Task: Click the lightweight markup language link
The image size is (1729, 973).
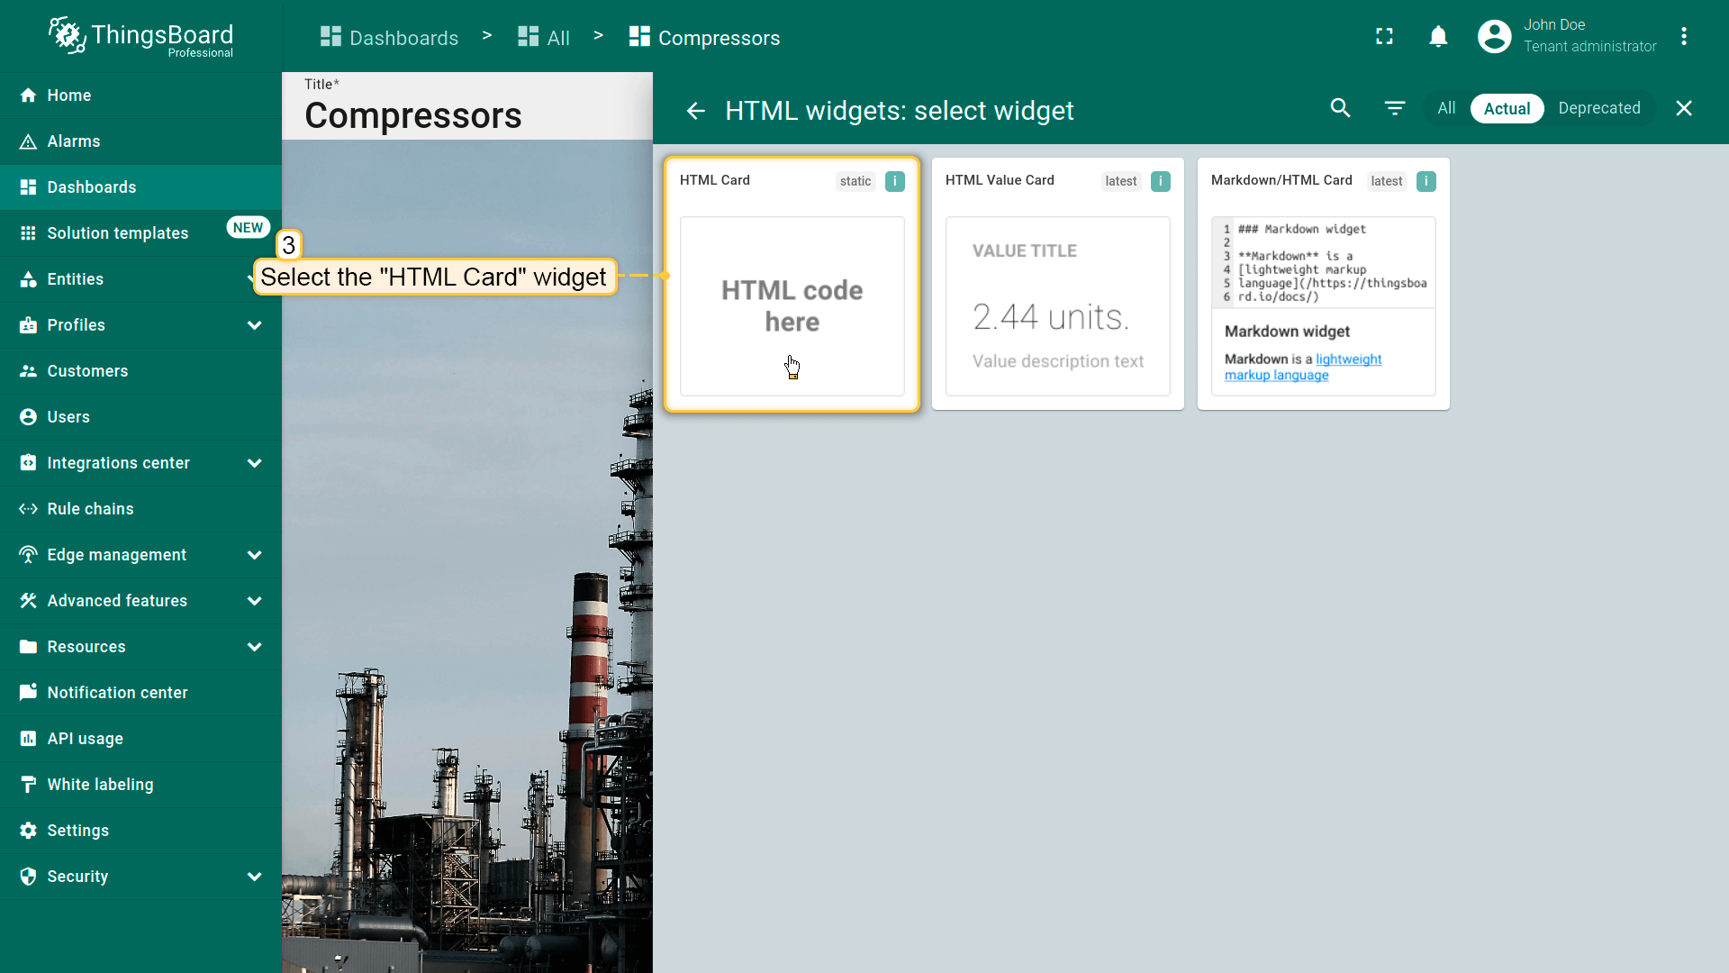Action: point(1347,359)
